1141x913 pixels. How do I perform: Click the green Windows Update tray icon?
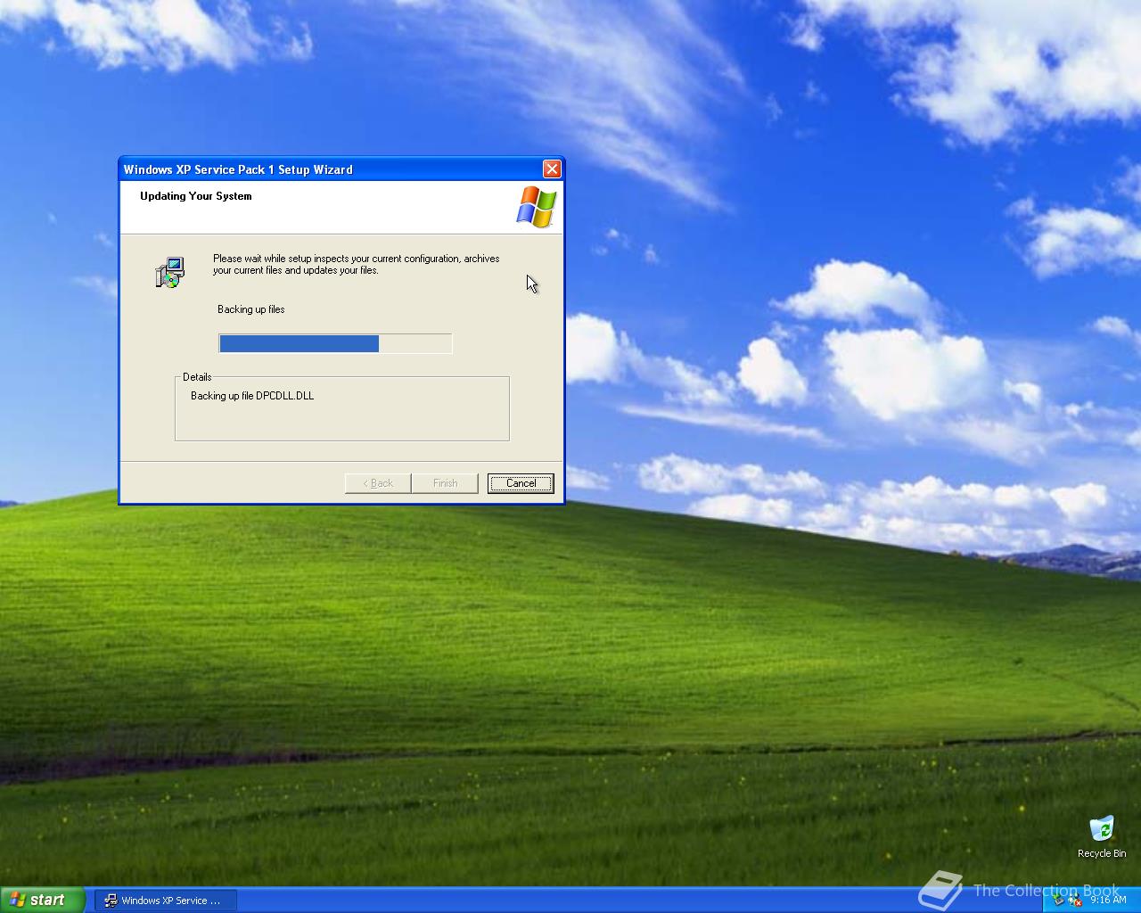(x=1072, y=898)
